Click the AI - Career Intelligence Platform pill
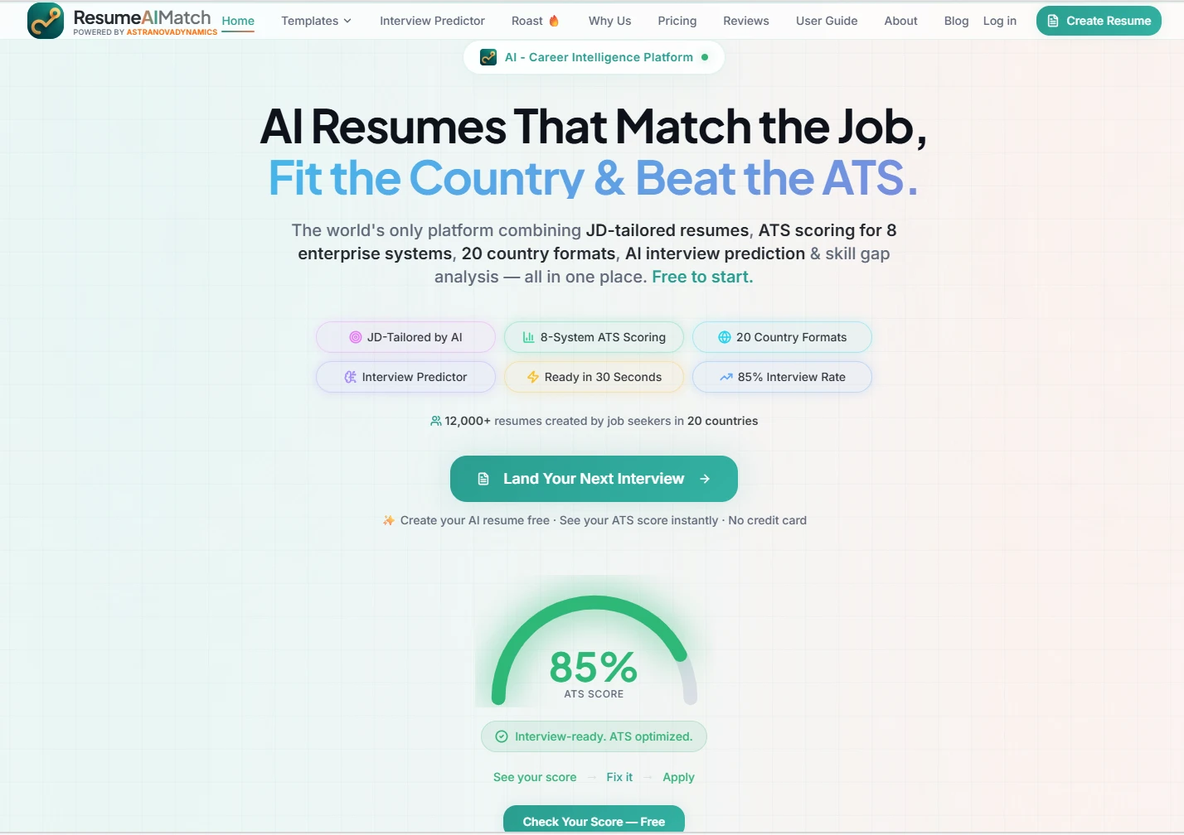This screenshot has height=835, width=1184. coord(594,57)
